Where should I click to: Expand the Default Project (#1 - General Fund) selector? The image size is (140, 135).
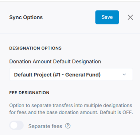pos(71,75)
